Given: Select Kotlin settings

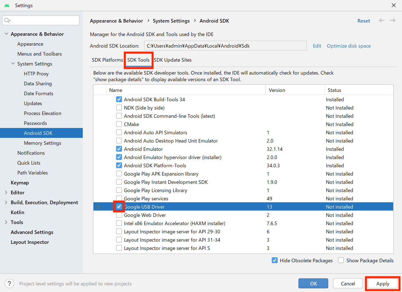Looking at the screenshot, I should (18, 212).
